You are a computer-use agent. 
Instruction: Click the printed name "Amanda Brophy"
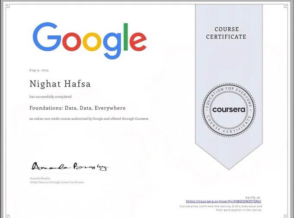tap(40, 178)
